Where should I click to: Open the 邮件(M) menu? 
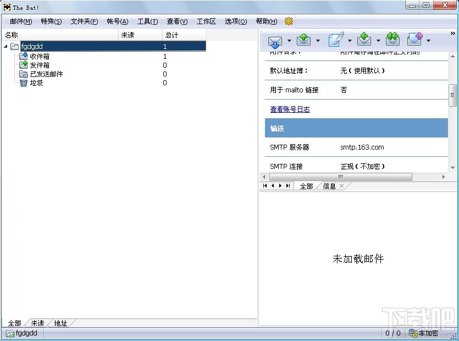point(21,21)
